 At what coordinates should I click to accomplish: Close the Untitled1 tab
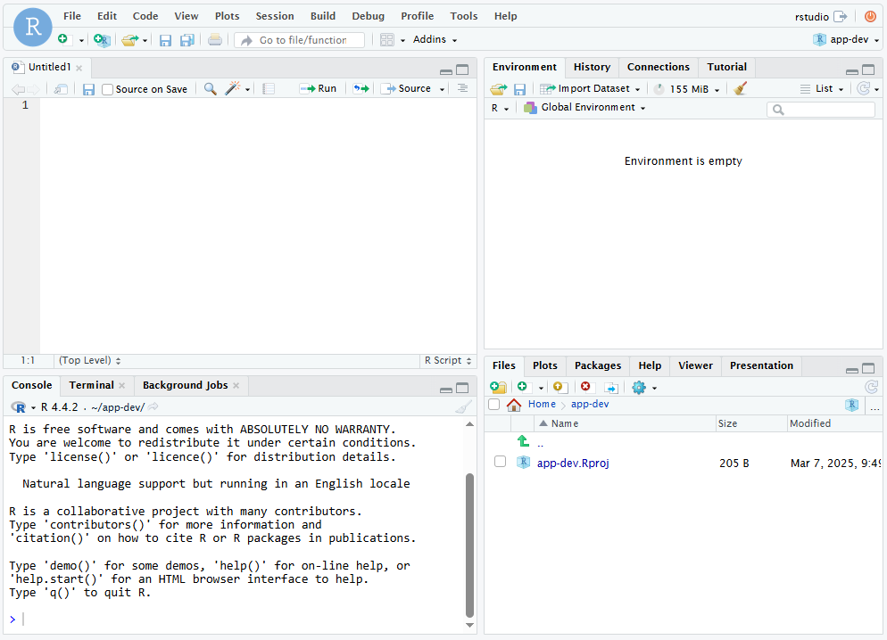[79, 68]
